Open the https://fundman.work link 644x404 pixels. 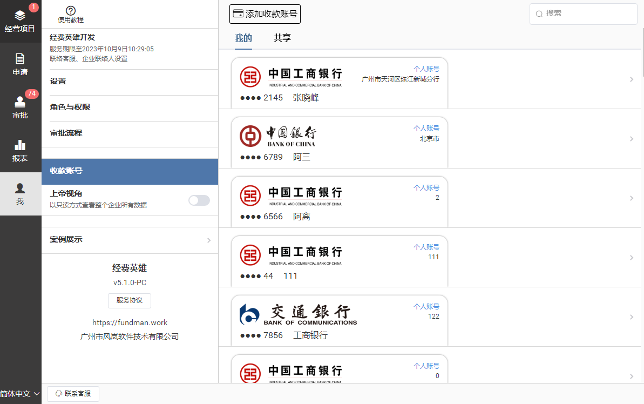[130, 322]
